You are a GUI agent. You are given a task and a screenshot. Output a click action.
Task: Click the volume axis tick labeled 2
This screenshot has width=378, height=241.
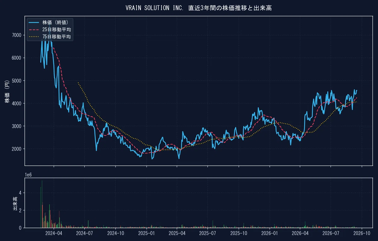(20, 210)
